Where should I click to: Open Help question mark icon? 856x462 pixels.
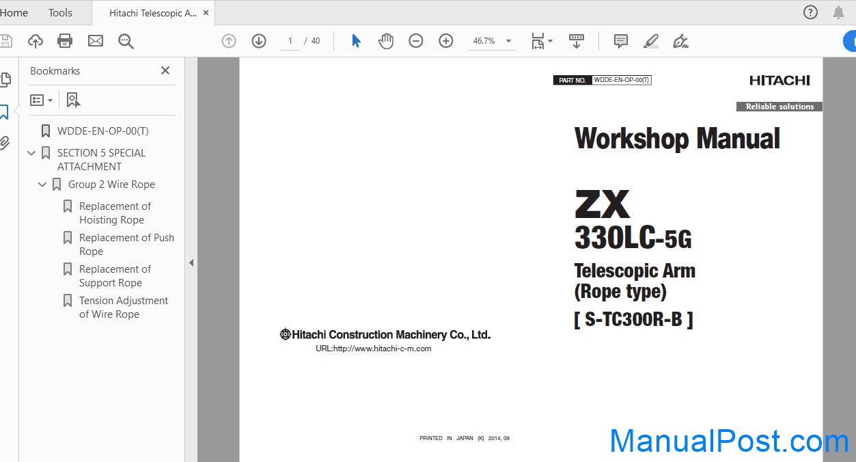click(810, 12)
